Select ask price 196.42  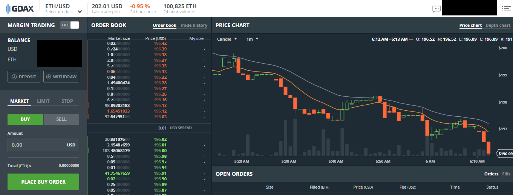click(x=160, y=43)
